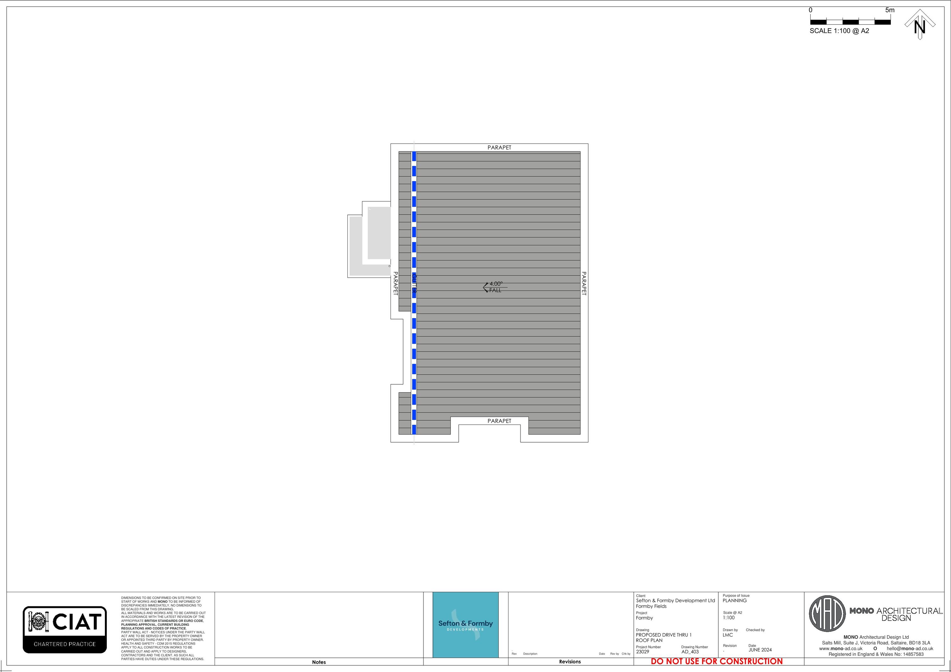This screenshot has height=672, width=951.
Task: Select the top PARAPET label
Action: pyautogui.click(x=499, y=147)
